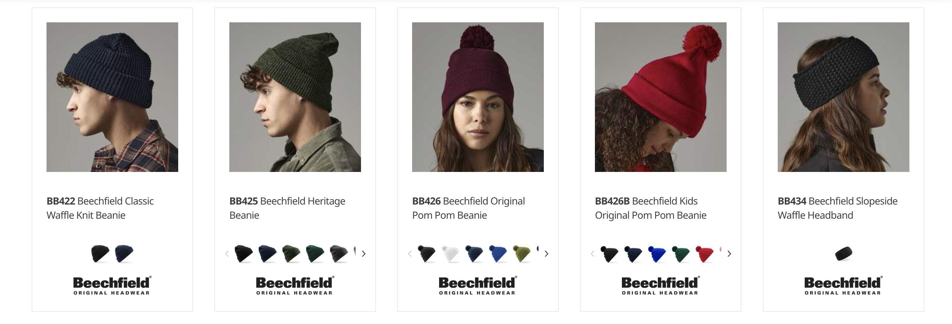Select the bright royal blue BB426B Kids swatch
This screenshot has height=324, width=952.
[657, 253]
